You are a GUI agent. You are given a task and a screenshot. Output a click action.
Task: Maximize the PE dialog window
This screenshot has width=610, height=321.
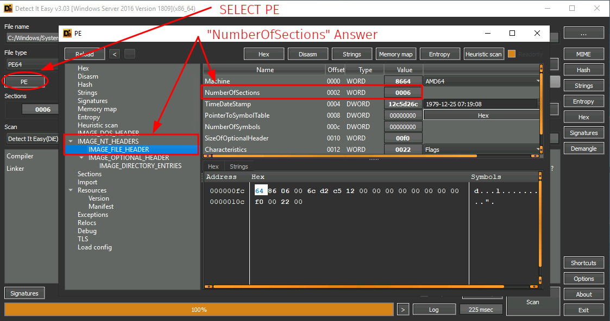[512, 33]
